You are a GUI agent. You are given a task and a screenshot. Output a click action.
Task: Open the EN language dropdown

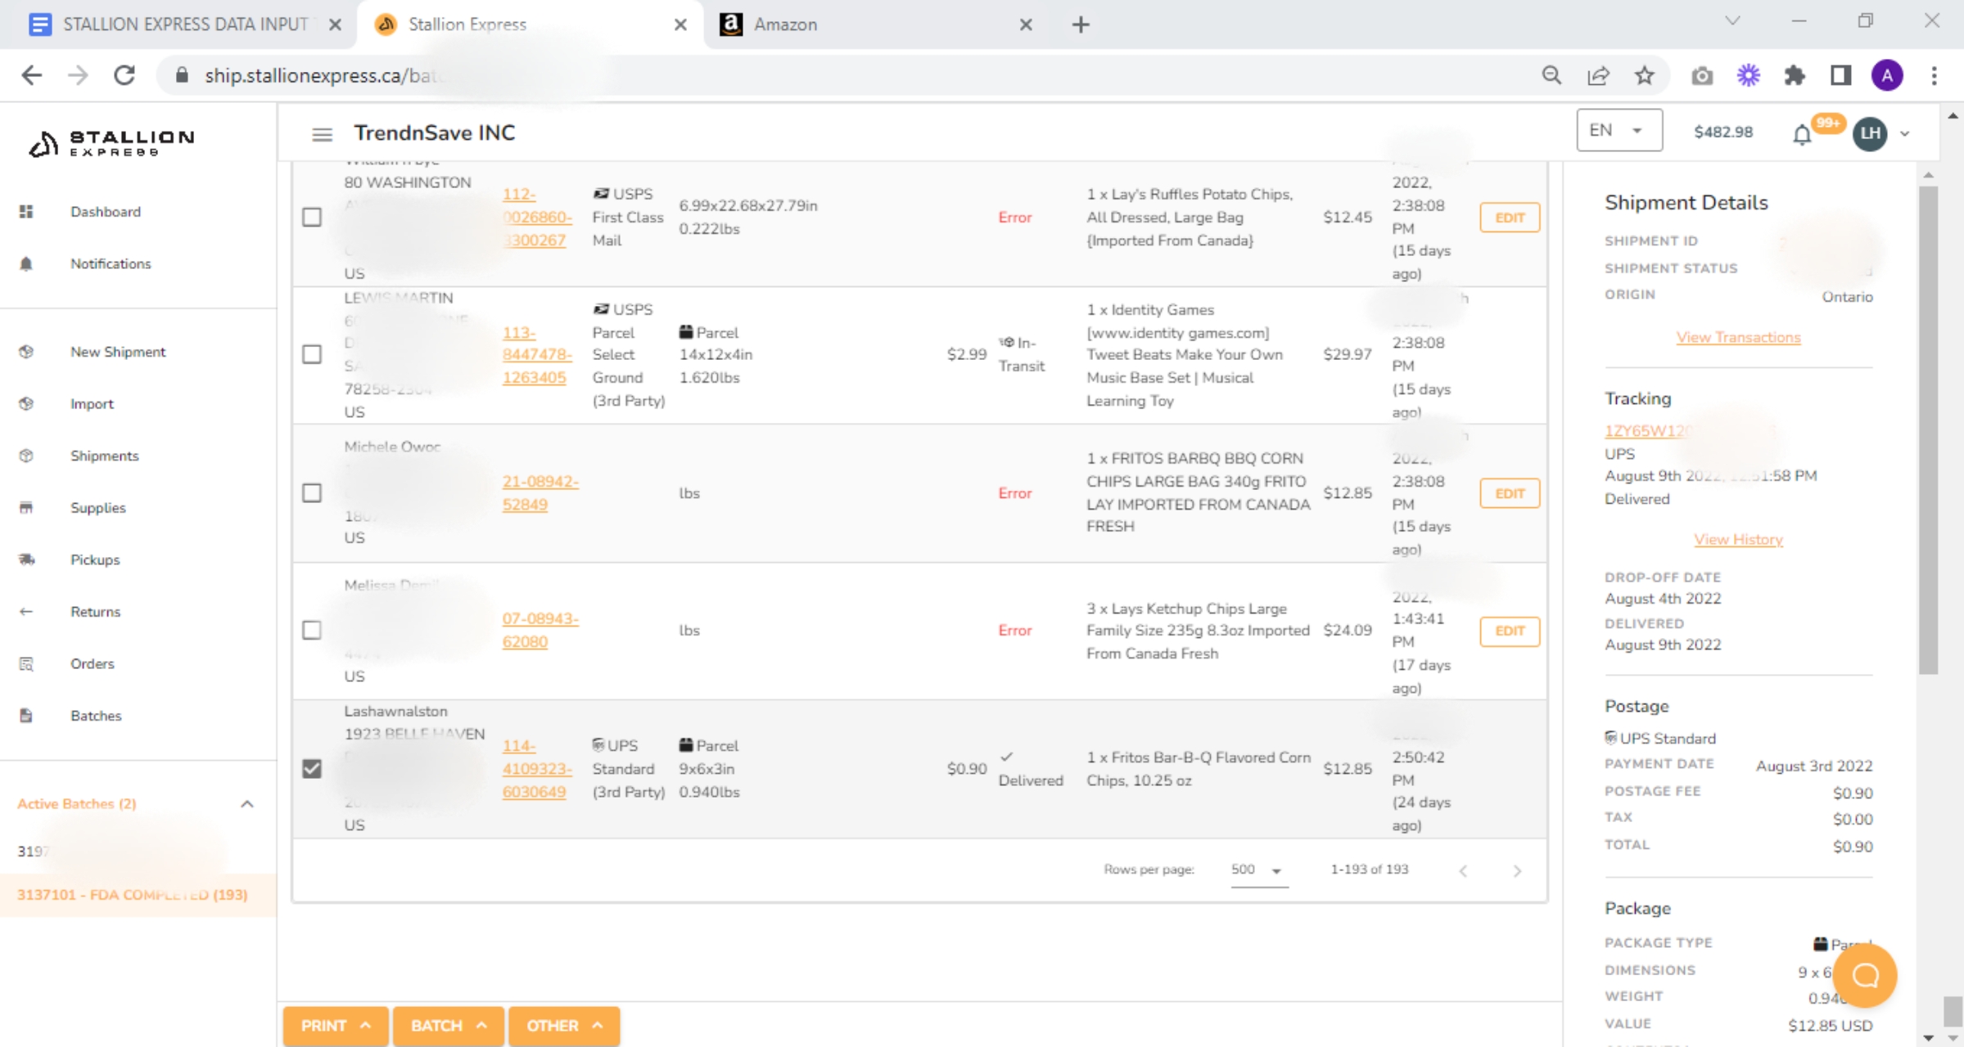point(1619,131)
